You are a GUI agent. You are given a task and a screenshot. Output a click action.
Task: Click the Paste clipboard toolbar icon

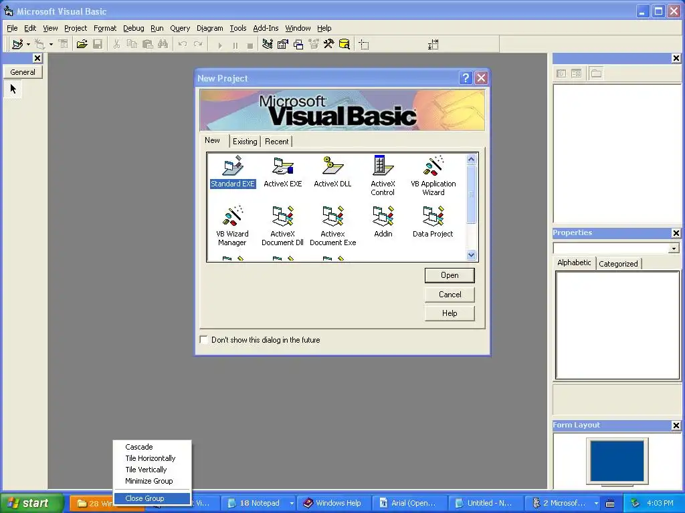click(x=148, y=44)
